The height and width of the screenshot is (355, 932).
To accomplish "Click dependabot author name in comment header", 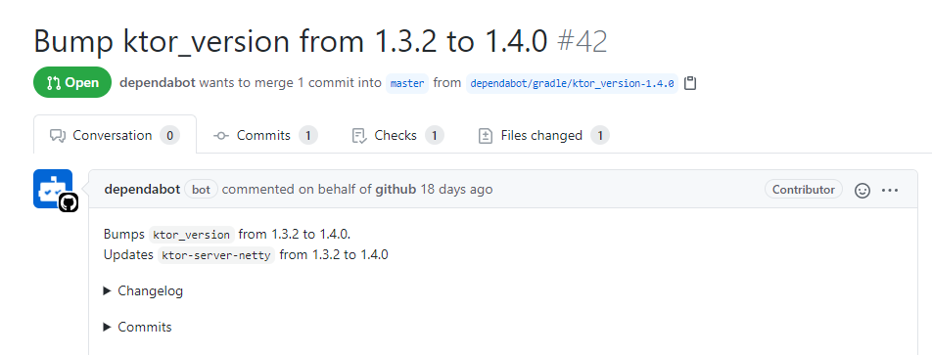I will pyautogui.click(x=142, y=190).
